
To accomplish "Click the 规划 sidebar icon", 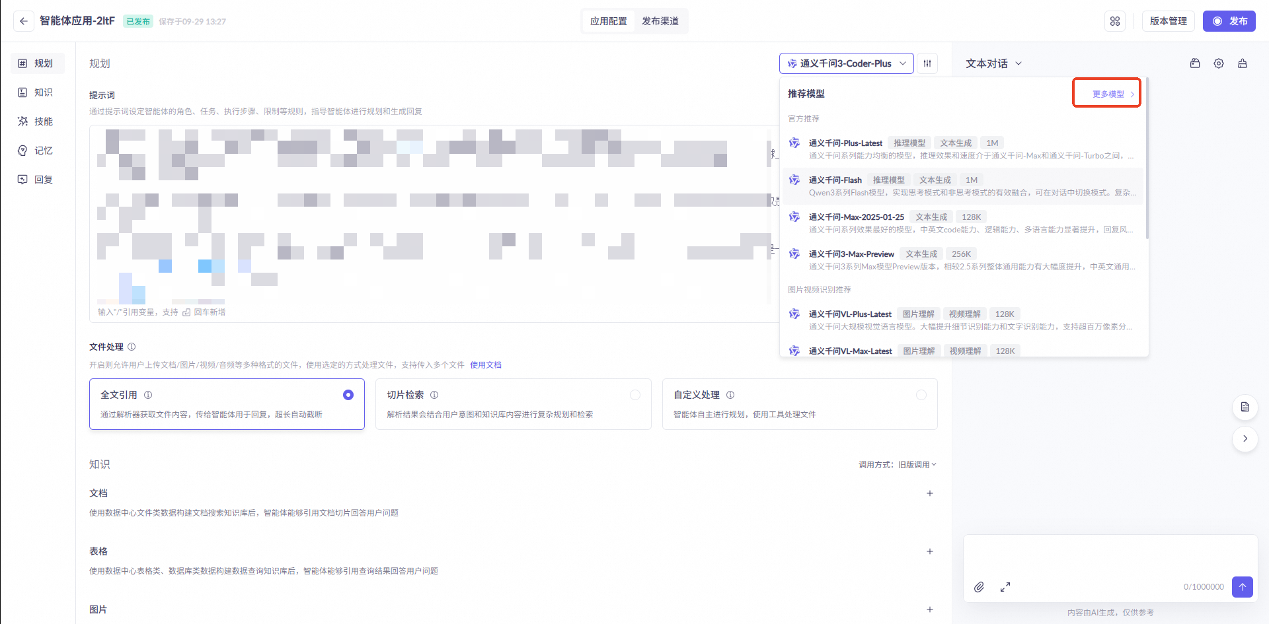I will (x=22, y=63).
